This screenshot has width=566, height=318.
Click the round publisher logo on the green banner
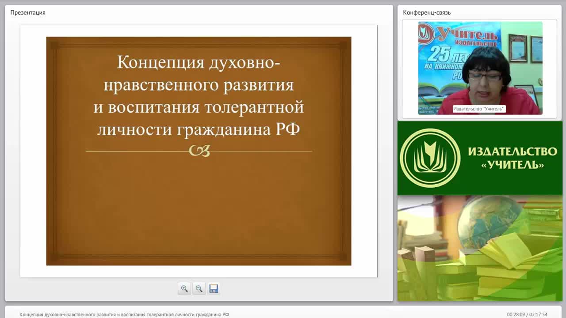coord(430,158)
